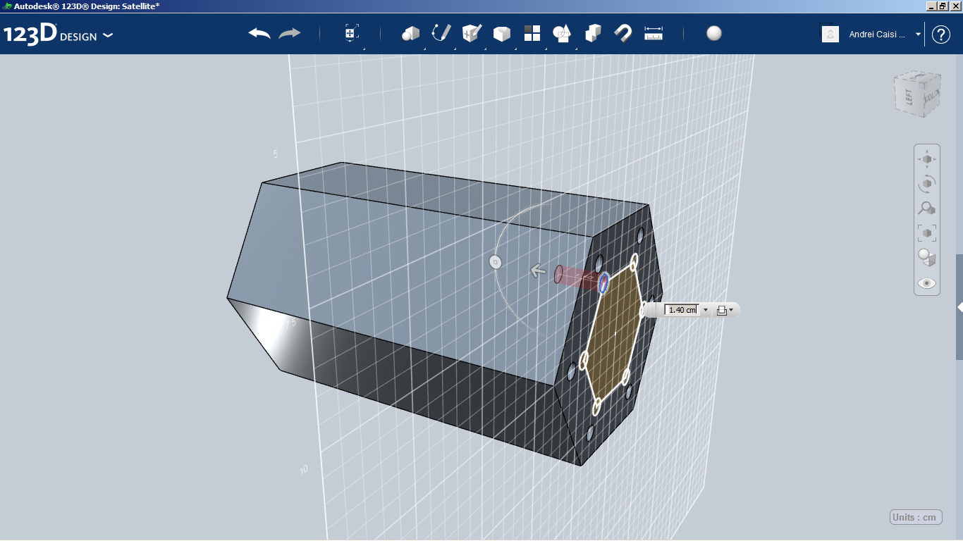
Task: Click the red extrusion preview cylinder
Action: [579, 278]
